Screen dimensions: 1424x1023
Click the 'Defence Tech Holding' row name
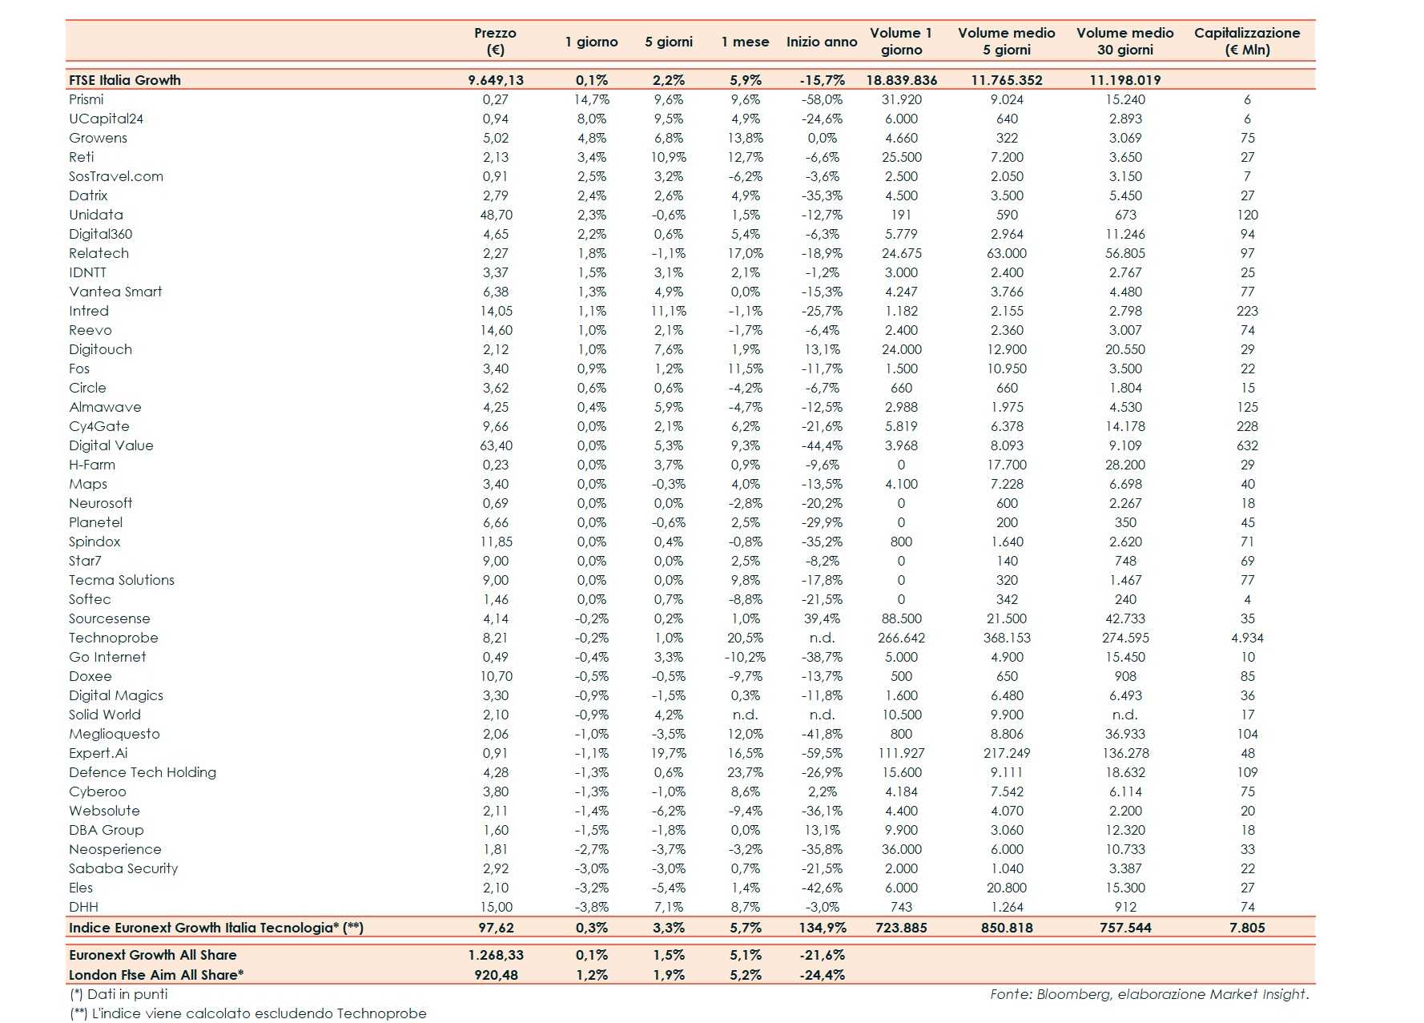coord(143,772)
